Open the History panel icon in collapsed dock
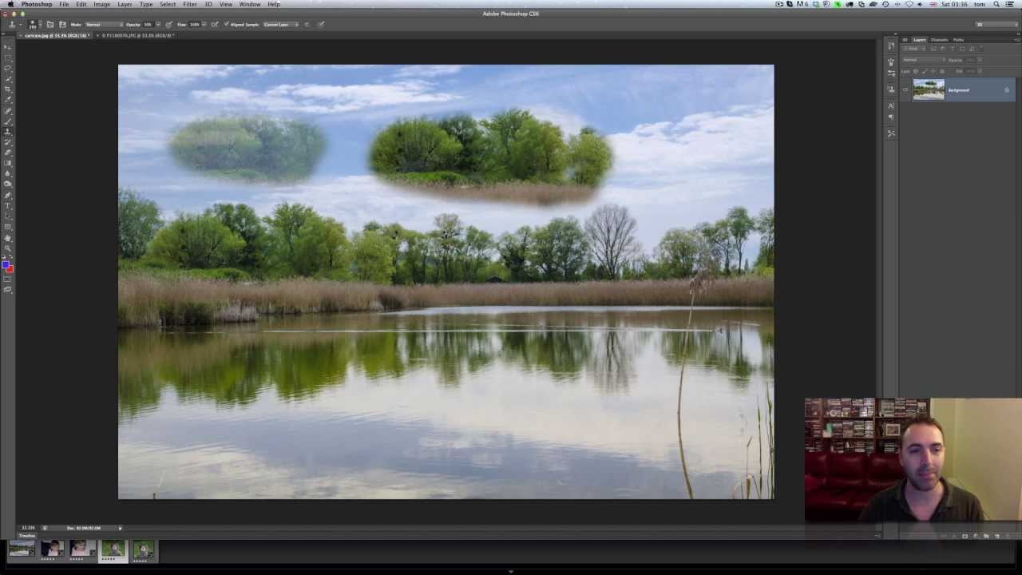The width and height of the screenshot is (1022, 575). click(891, 46)
